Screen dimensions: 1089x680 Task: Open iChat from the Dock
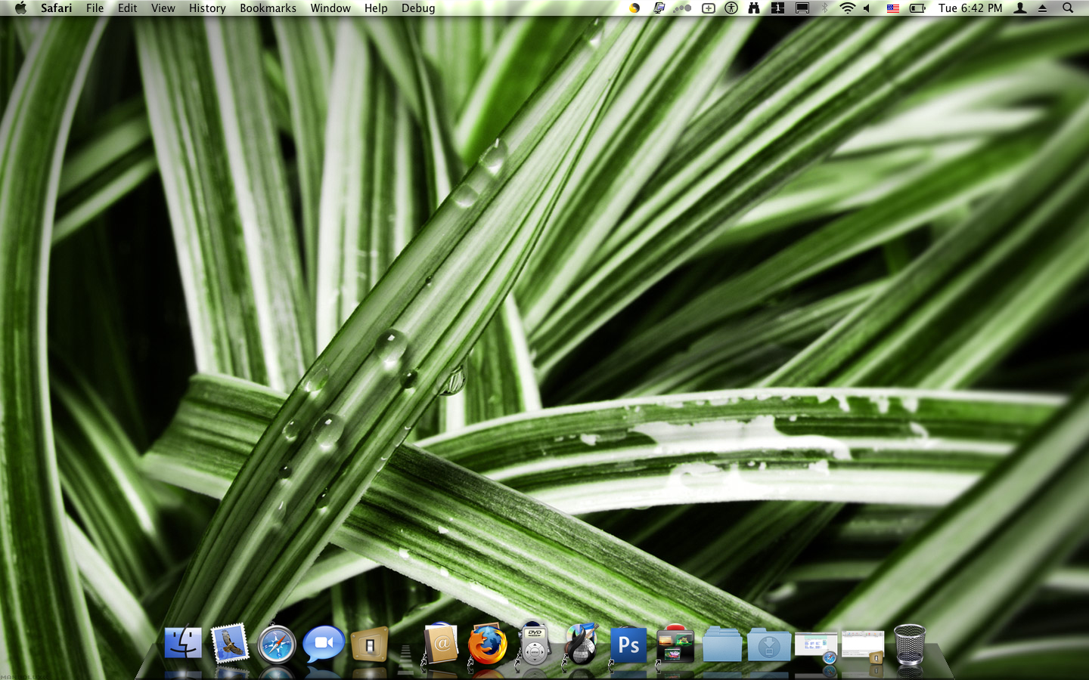pyautogui.click(x=323, y=644)
